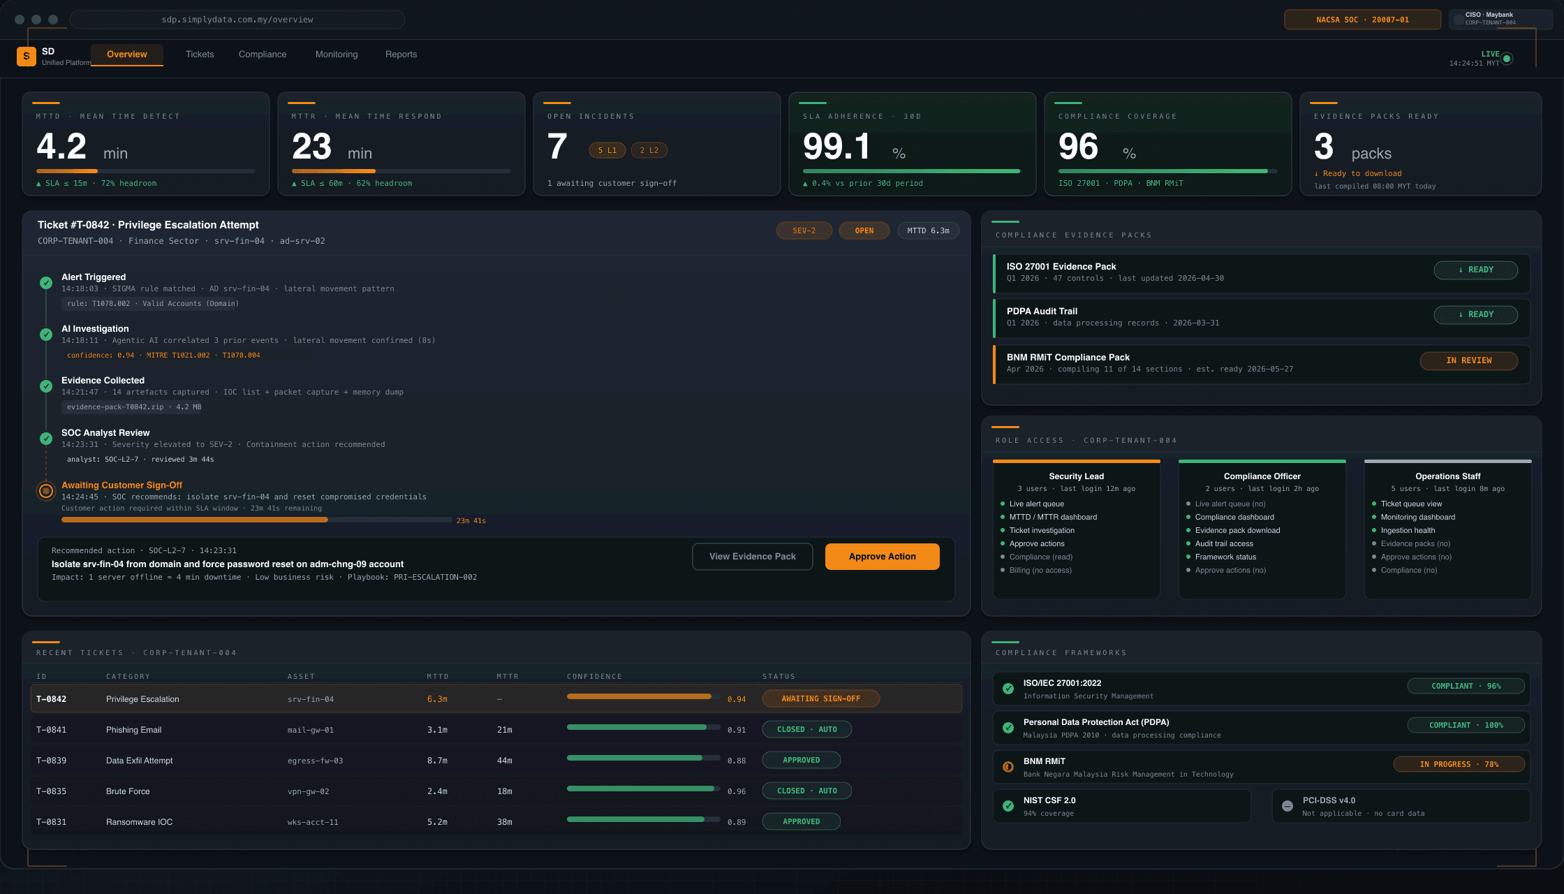Screen dimensions: 1564x894
Task: Click the Alert Triggered check icon
Action: pyautogui.click(x=46, y=283)
